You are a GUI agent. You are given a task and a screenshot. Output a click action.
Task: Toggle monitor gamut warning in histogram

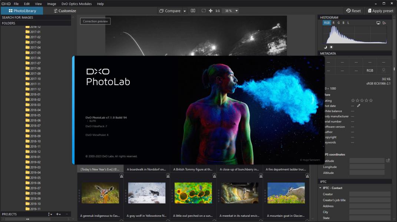tap(378, 23)
